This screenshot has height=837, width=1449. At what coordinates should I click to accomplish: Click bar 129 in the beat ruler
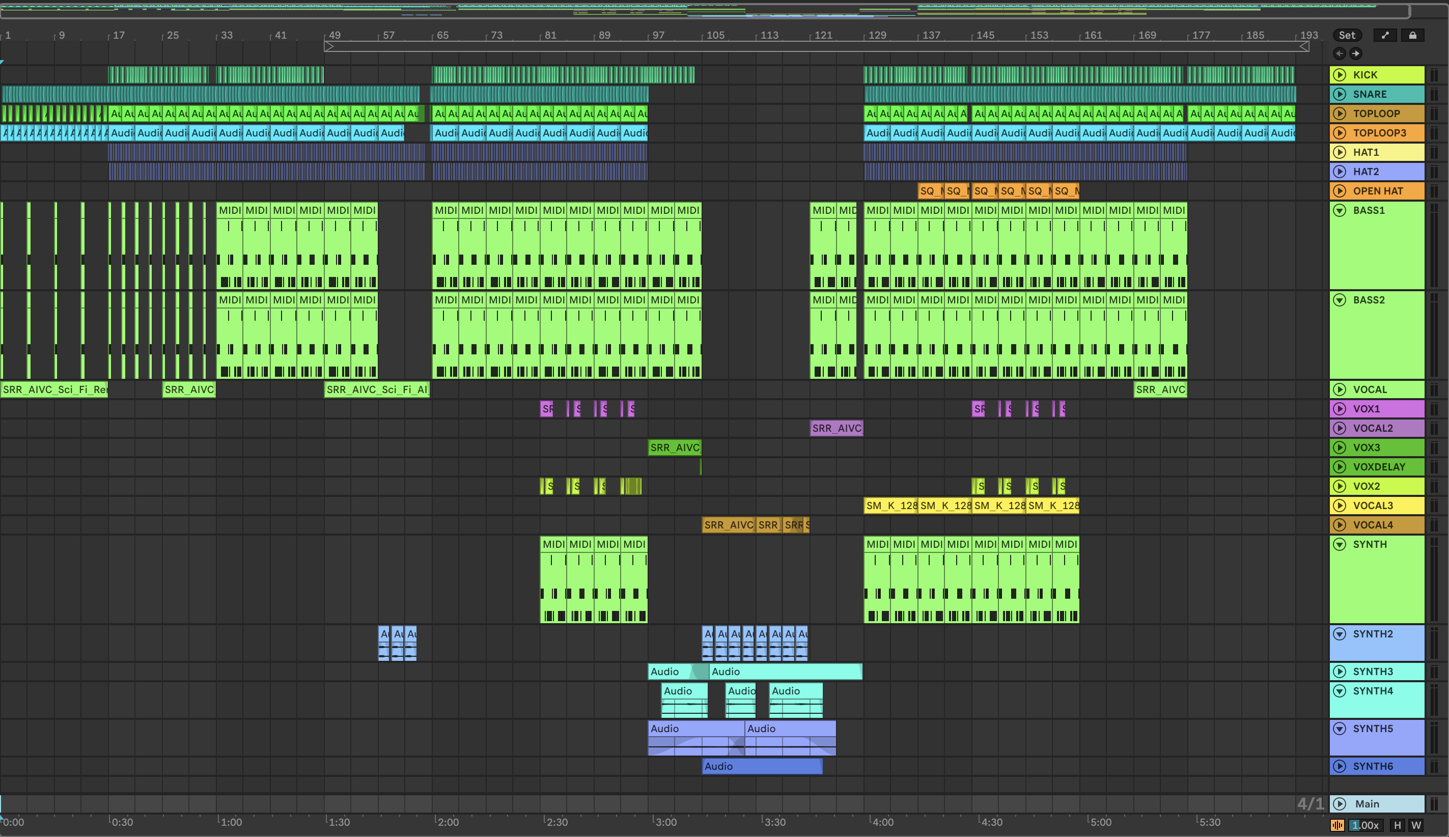click(877, 35)
